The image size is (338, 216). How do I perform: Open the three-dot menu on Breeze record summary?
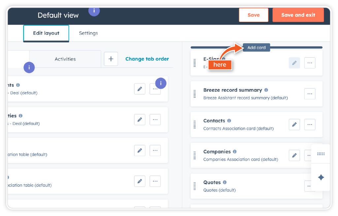pyautogui.click(x=310, y=94)
